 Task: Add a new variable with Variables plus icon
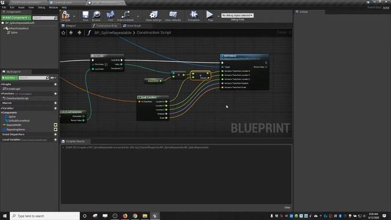(x=56, y=108)
